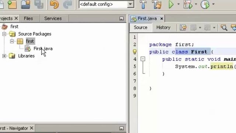
Task: Run project with green play icon
Action: coord(171,4)
